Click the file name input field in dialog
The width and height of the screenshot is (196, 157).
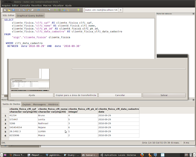[128, 69]
